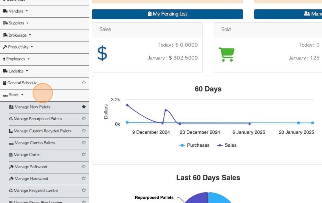The height and width of the screenshot is (203, 322).
Task: Click the Suppliers truck icon
Action: [x=5, y=23]
